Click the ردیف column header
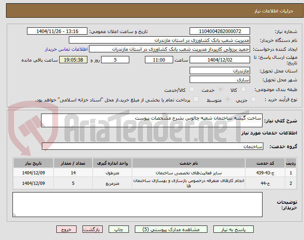 [291, 163]
